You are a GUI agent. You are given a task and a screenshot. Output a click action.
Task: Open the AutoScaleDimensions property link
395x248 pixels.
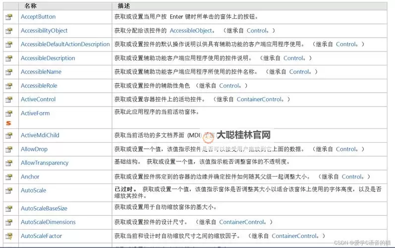(x=48, y=222)
